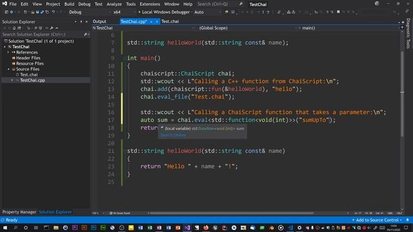The height and width of the screenshot is (232, 413).
Task: Open the Auto dropdown in toolbar
Action: tap(207, 12)
